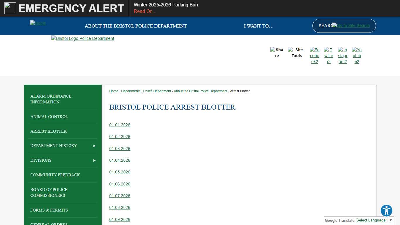
Task: Select Arrest Blotter in the sidebar
Action: [x=48, y=131]
